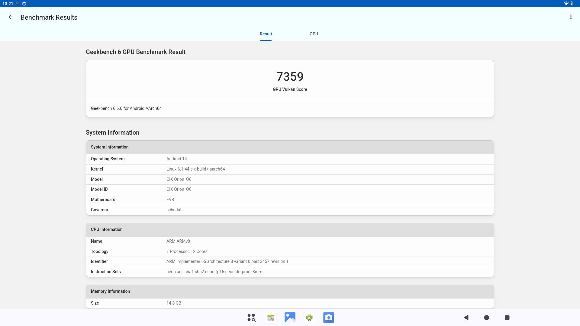Open the all apps search launcher
The image size is (580, 326).
point(251,318)
